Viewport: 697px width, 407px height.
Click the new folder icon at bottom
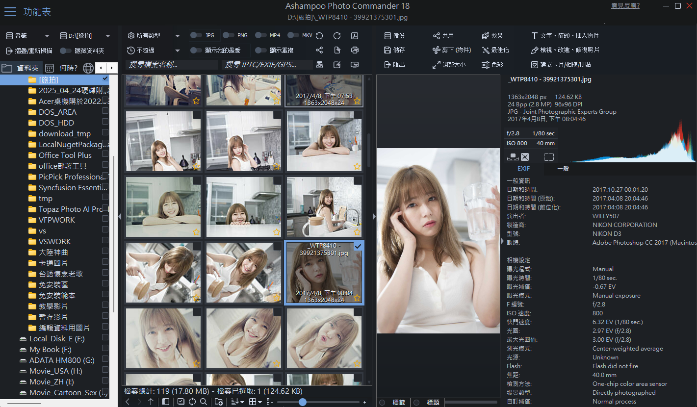pyautogui.click(x=219, y=402)
